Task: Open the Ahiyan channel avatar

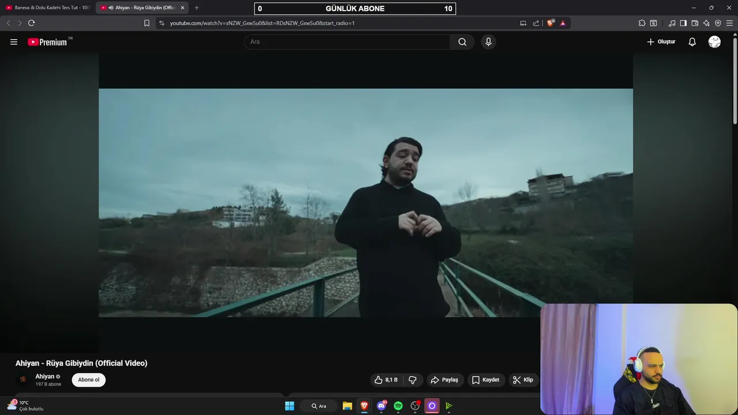Action: [23, 379]
